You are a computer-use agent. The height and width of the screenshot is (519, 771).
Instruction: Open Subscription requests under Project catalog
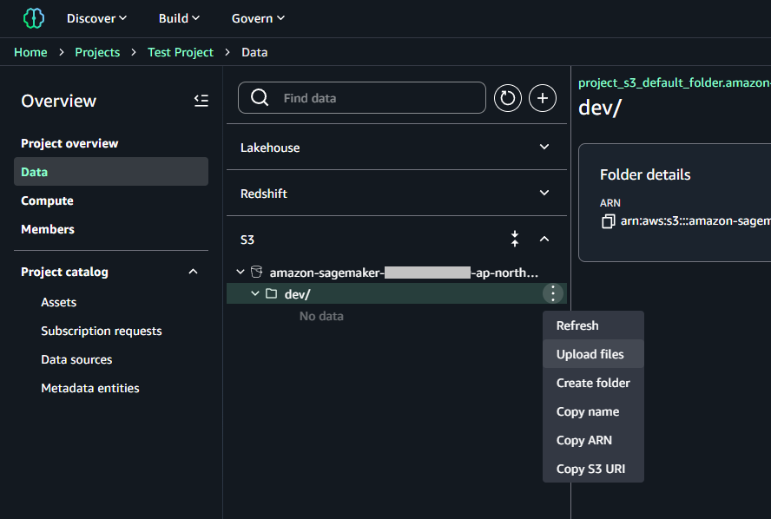click(x=102, y=331)
